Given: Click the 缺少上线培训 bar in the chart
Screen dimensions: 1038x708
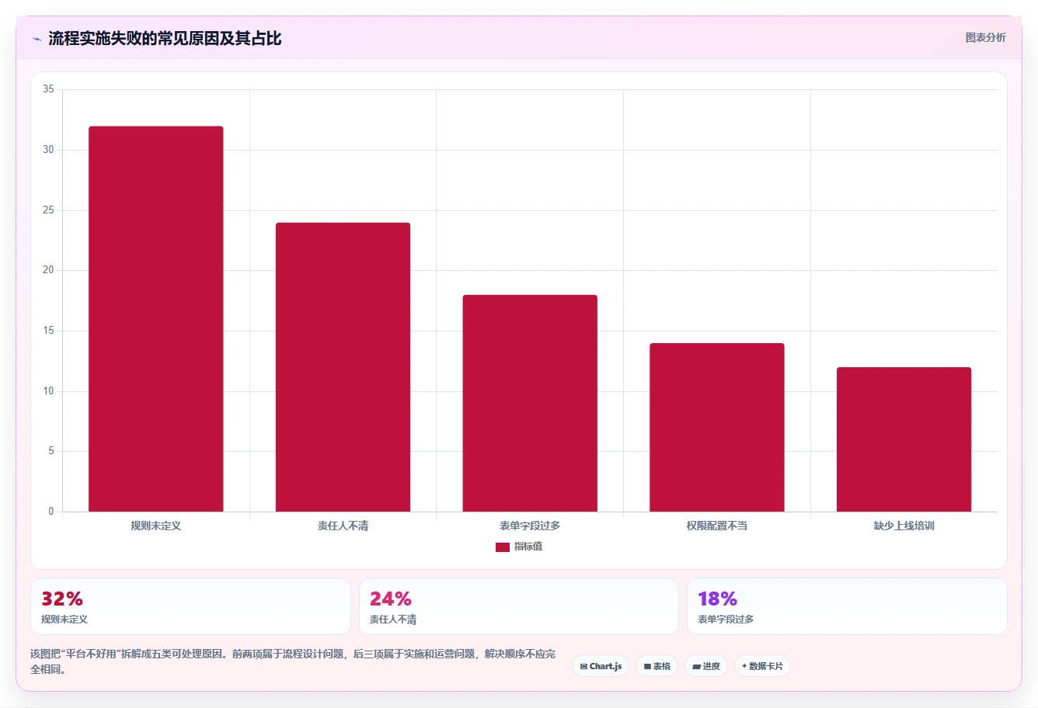Looking at the screenshot, I should [x=904, y=439].
